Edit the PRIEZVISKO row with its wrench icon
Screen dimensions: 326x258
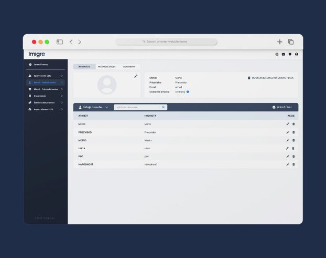(x=288, y=132)
